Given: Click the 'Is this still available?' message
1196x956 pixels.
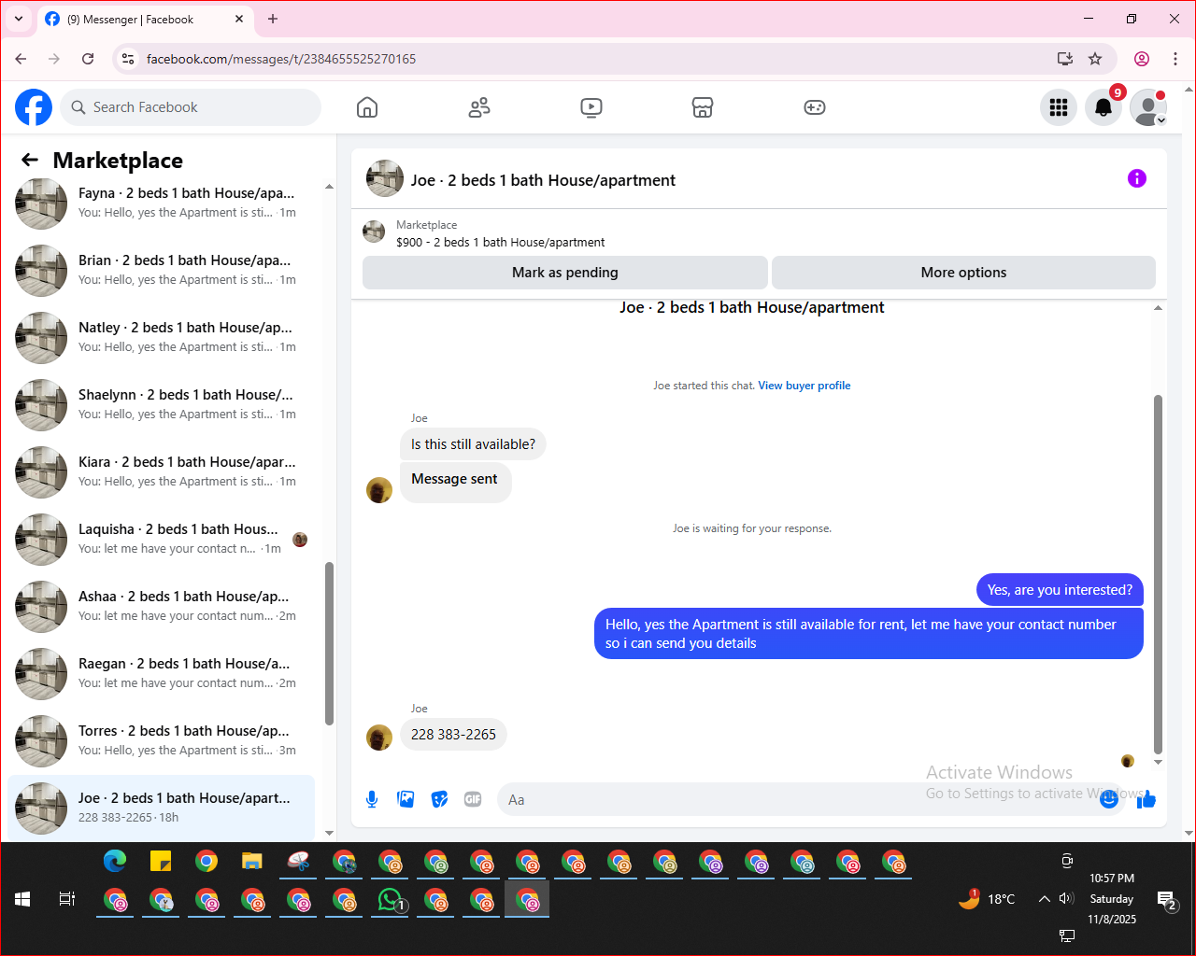Looking at the screenshot, I should [473, 444].
